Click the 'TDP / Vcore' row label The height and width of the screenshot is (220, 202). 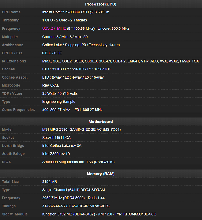[x=12, y=94]
